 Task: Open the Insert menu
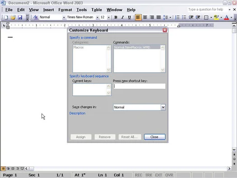[48, 10]
